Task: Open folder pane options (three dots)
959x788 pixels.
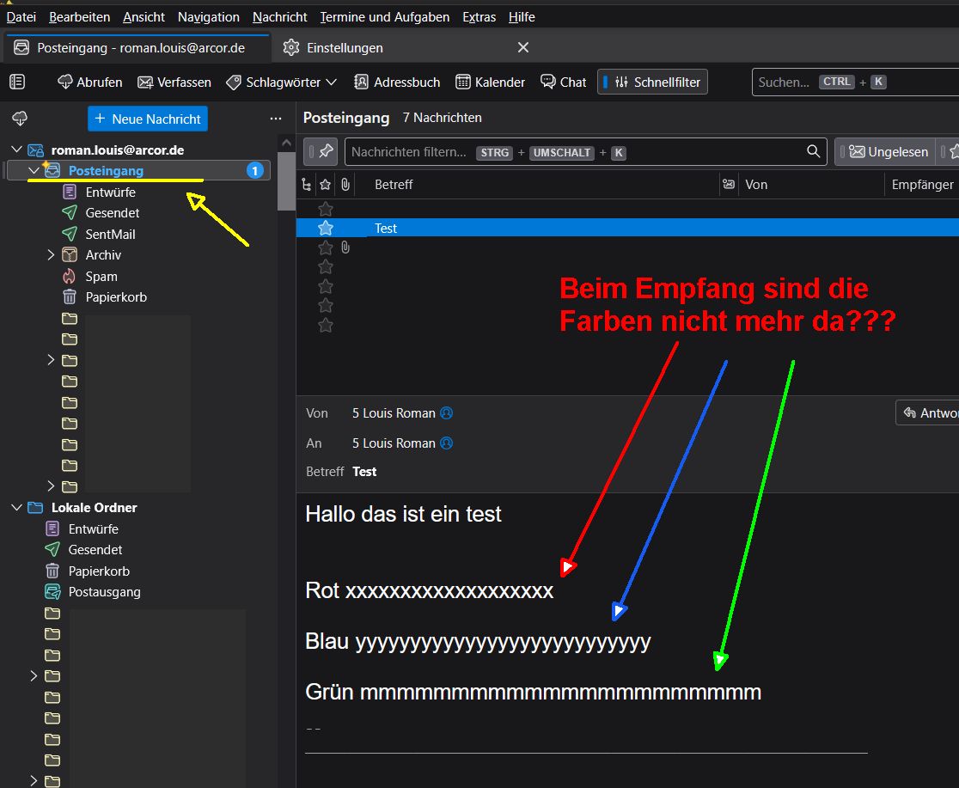Action: pos(276,119)
